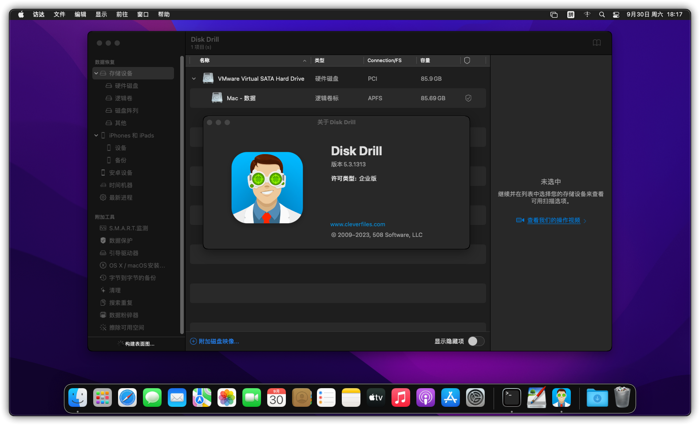Viewport: 700px width, 425px height.
Task: Open the 帮助 menu
Action: coord(164,15)
